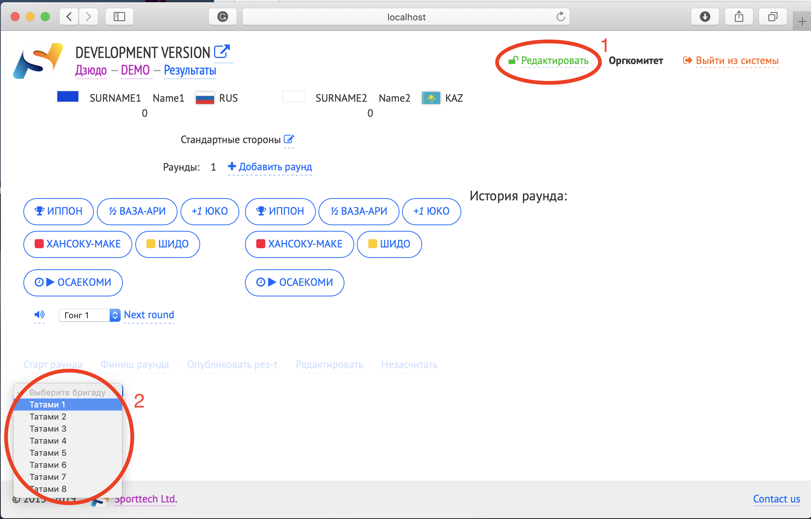Choose Татами 6 in the brigade list
The height and width of the screenshot is (519, 811).
coord(48,465)
